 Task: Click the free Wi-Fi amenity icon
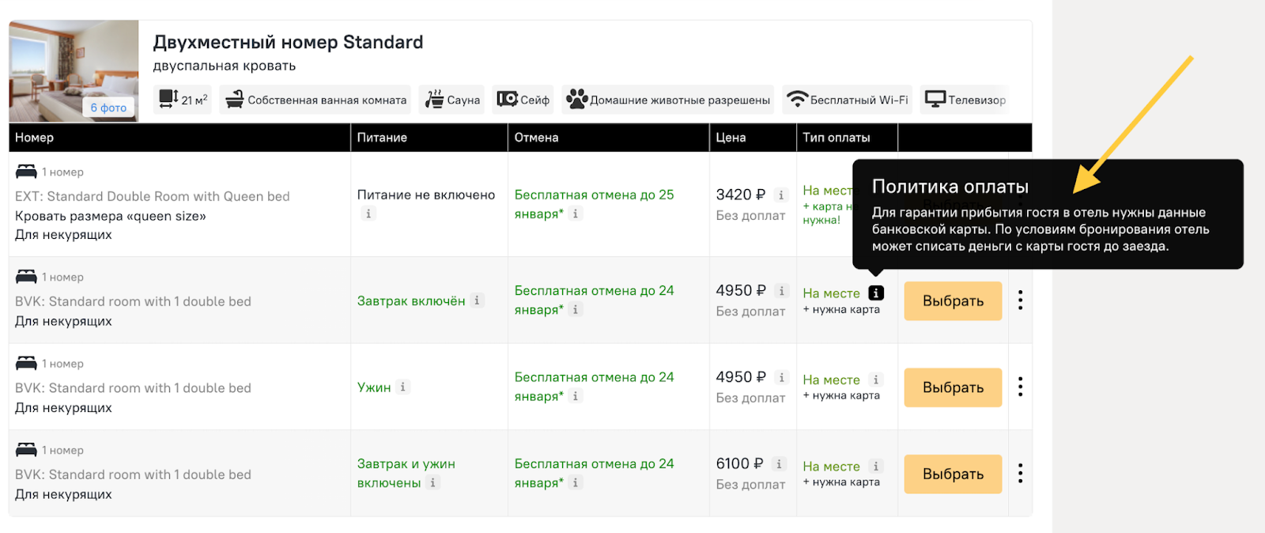click(798, 100)
